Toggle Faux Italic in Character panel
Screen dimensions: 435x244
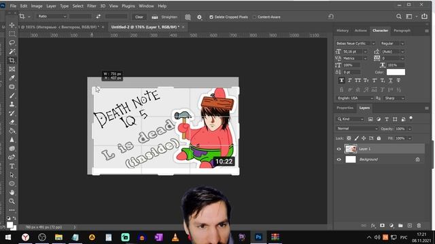[x=349, y=81]
